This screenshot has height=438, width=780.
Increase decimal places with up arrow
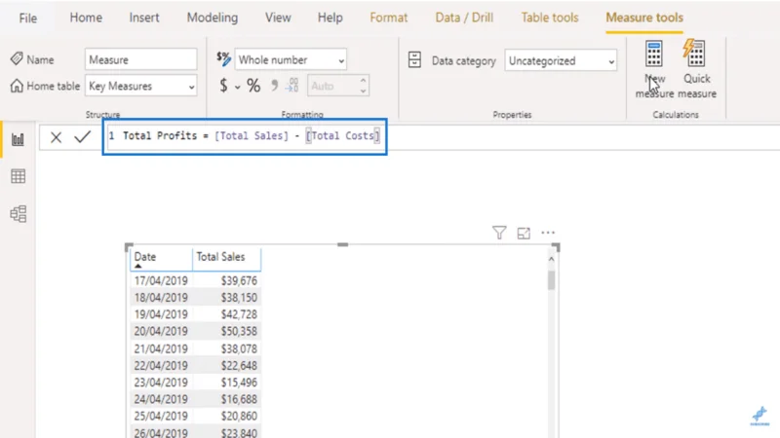pos(363,81)
